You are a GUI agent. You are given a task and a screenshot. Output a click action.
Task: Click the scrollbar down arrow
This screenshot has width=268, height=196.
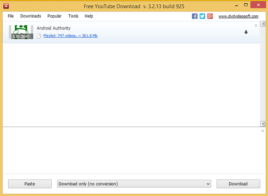263,124
